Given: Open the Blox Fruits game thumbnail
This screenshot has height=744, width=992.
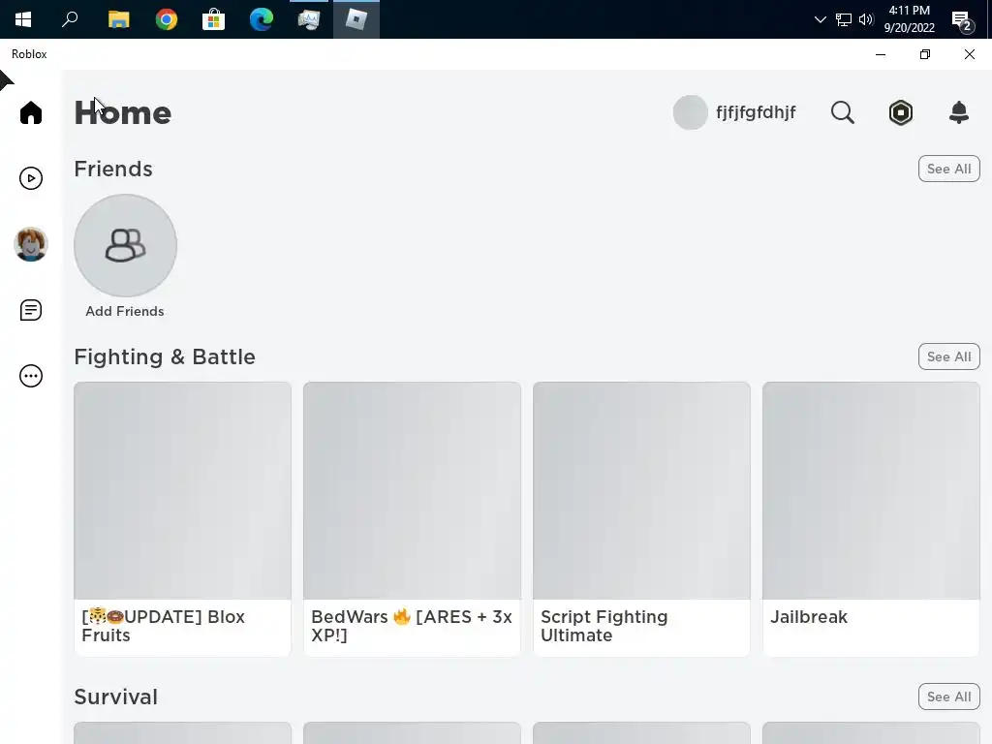Looking at the screenshot, I should click(182, 490).
